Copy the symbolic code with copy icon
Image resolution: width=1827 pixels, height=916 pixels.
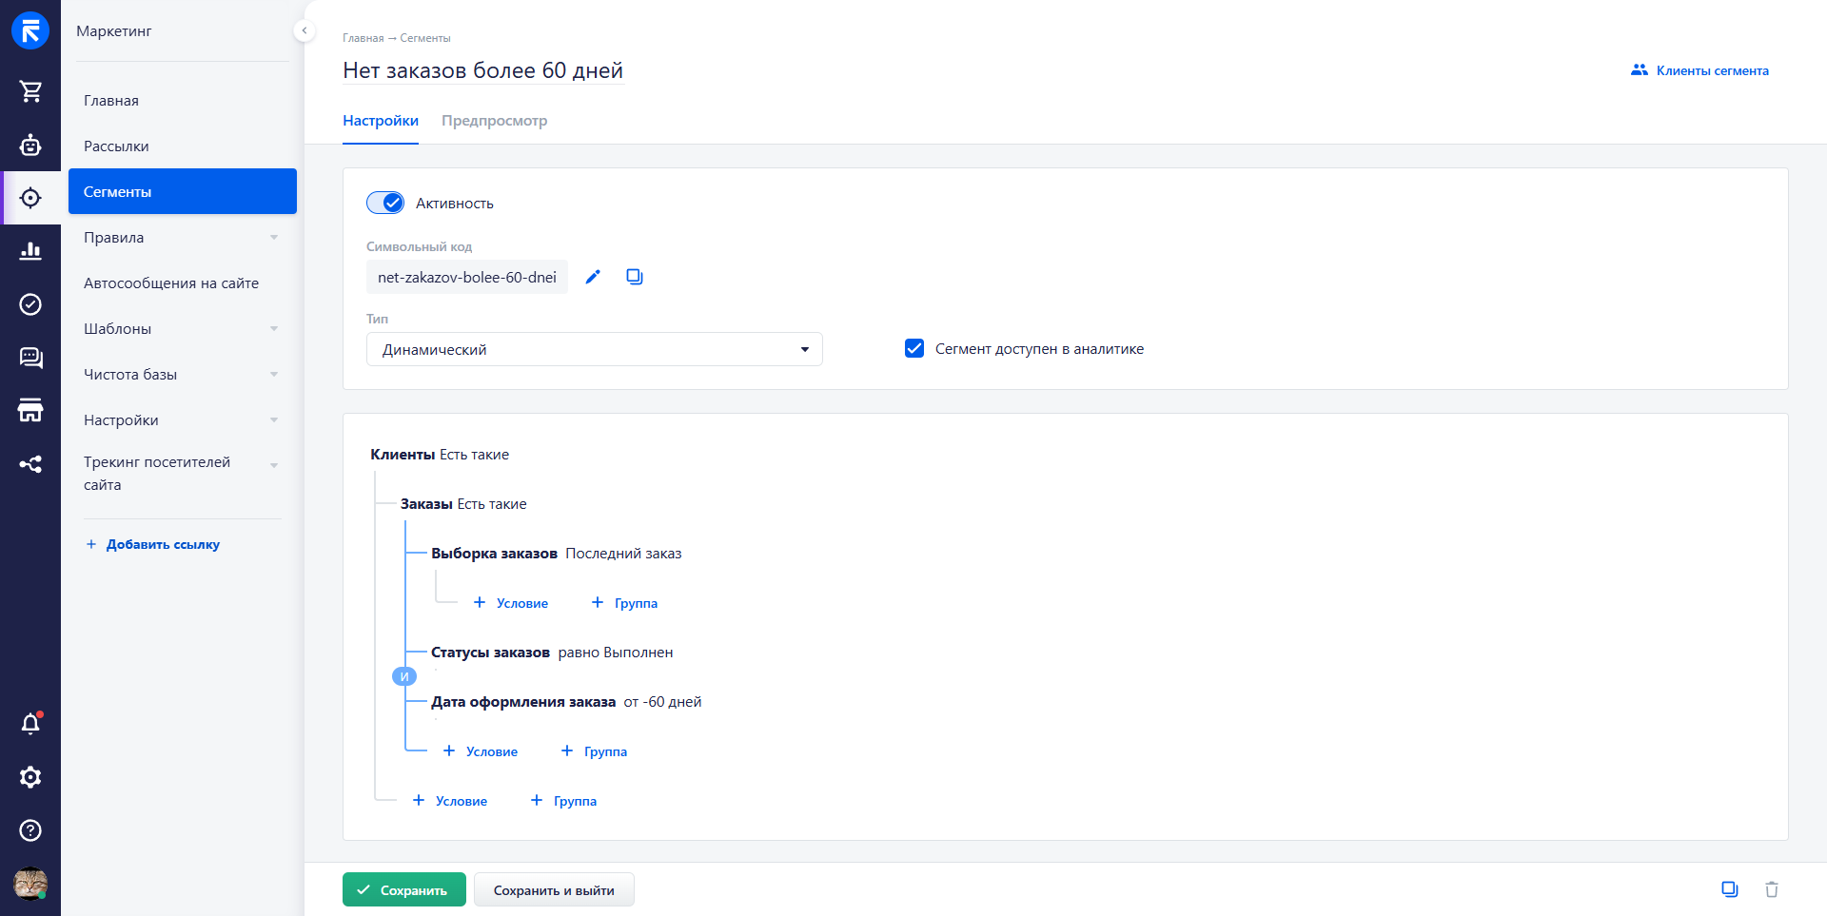(x=635, y=277)
